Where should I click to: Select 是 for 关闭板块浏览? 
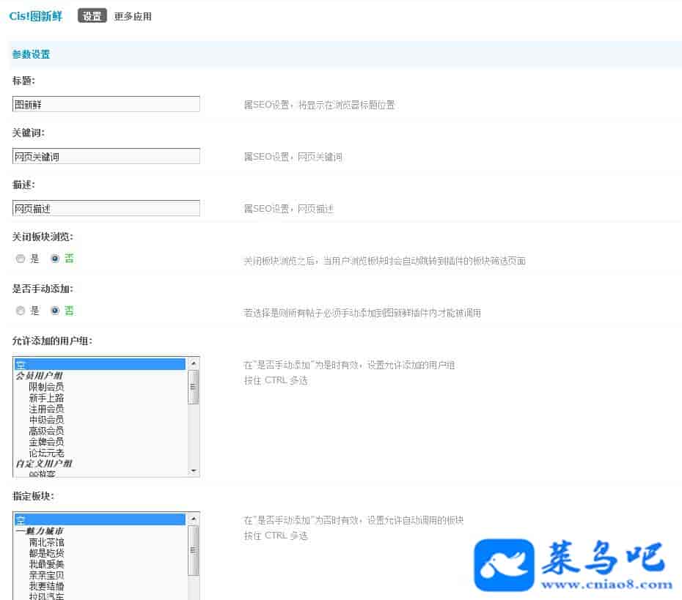pos(21,259)
